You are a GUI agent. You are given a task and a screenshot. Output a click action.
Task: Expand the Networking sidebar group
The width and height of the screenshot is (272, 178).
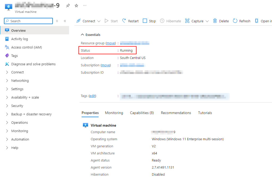(20, 81)
